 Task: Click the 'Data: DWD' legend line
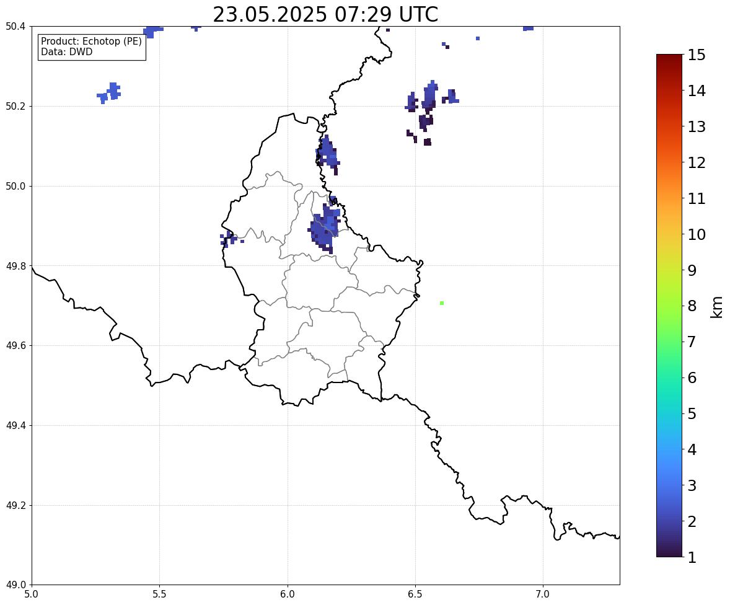point(66,51)
